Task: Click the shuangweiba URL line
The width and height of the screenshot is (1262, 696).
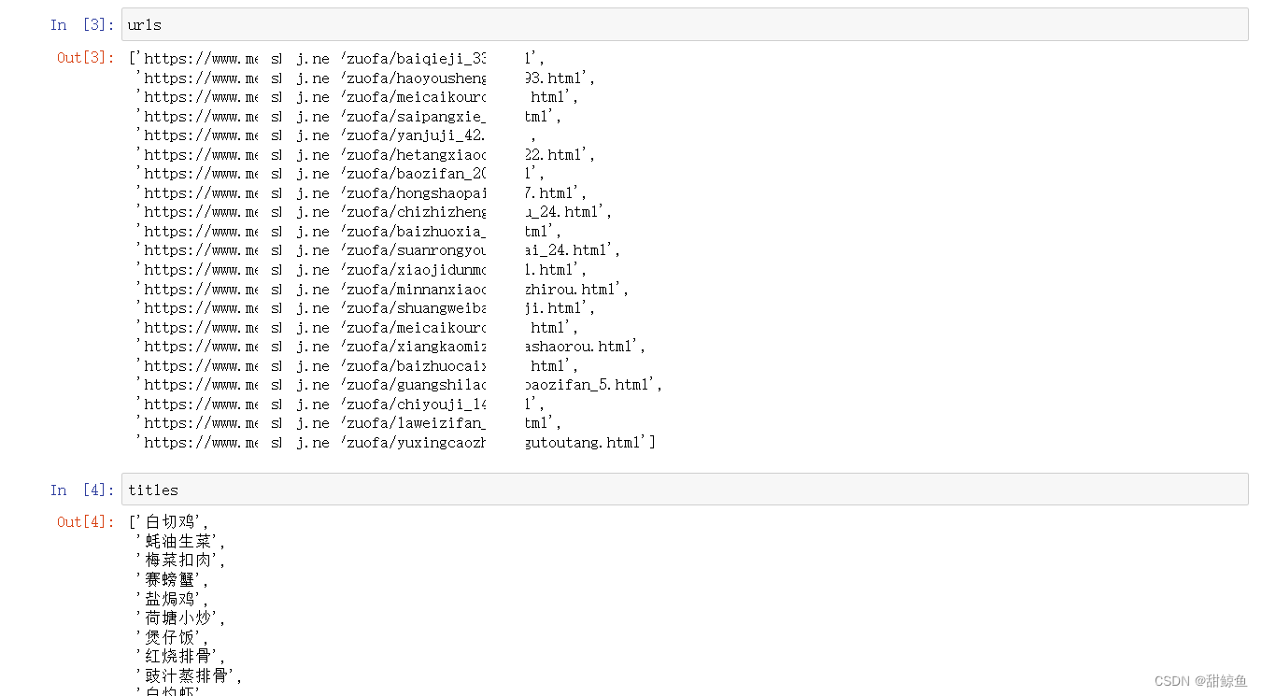Action: 365,307
